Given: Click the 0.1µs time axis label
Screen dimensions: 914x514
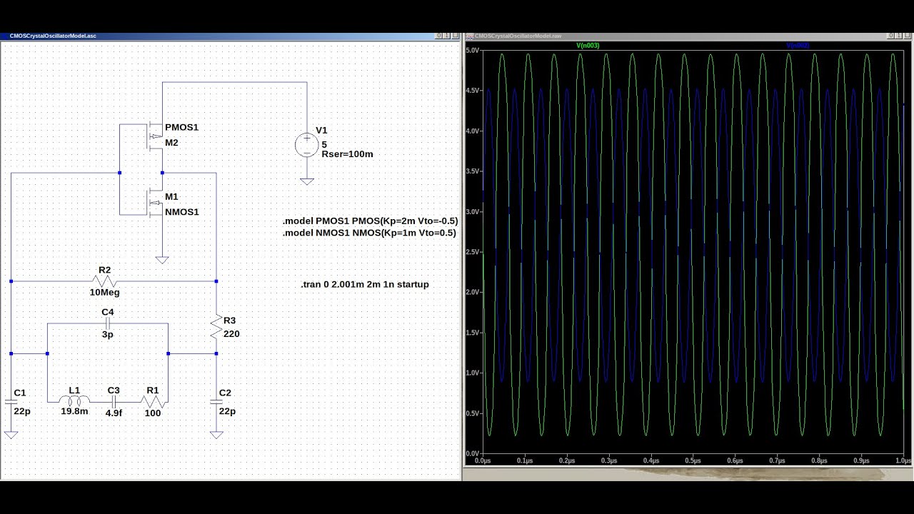Looking at the screenshot, I should tap(525, 460).
